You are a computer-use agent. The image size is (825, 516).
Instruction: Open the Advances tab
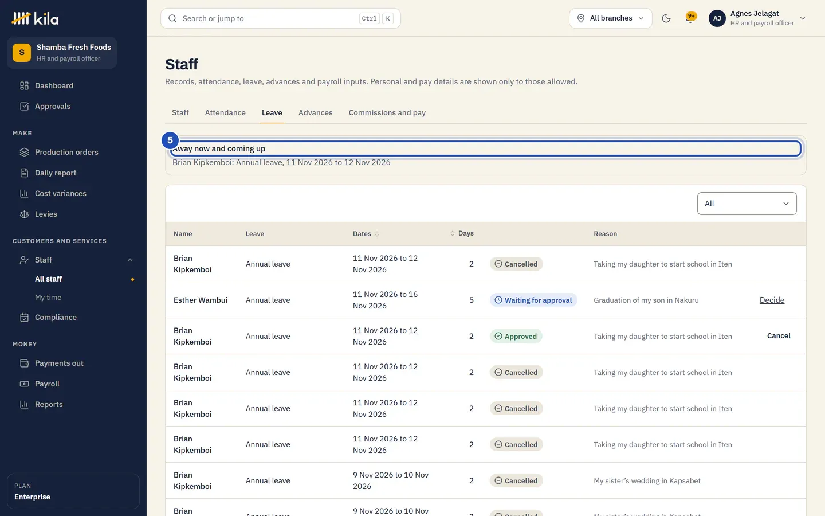pyautogui.click(x=316, y=113)
